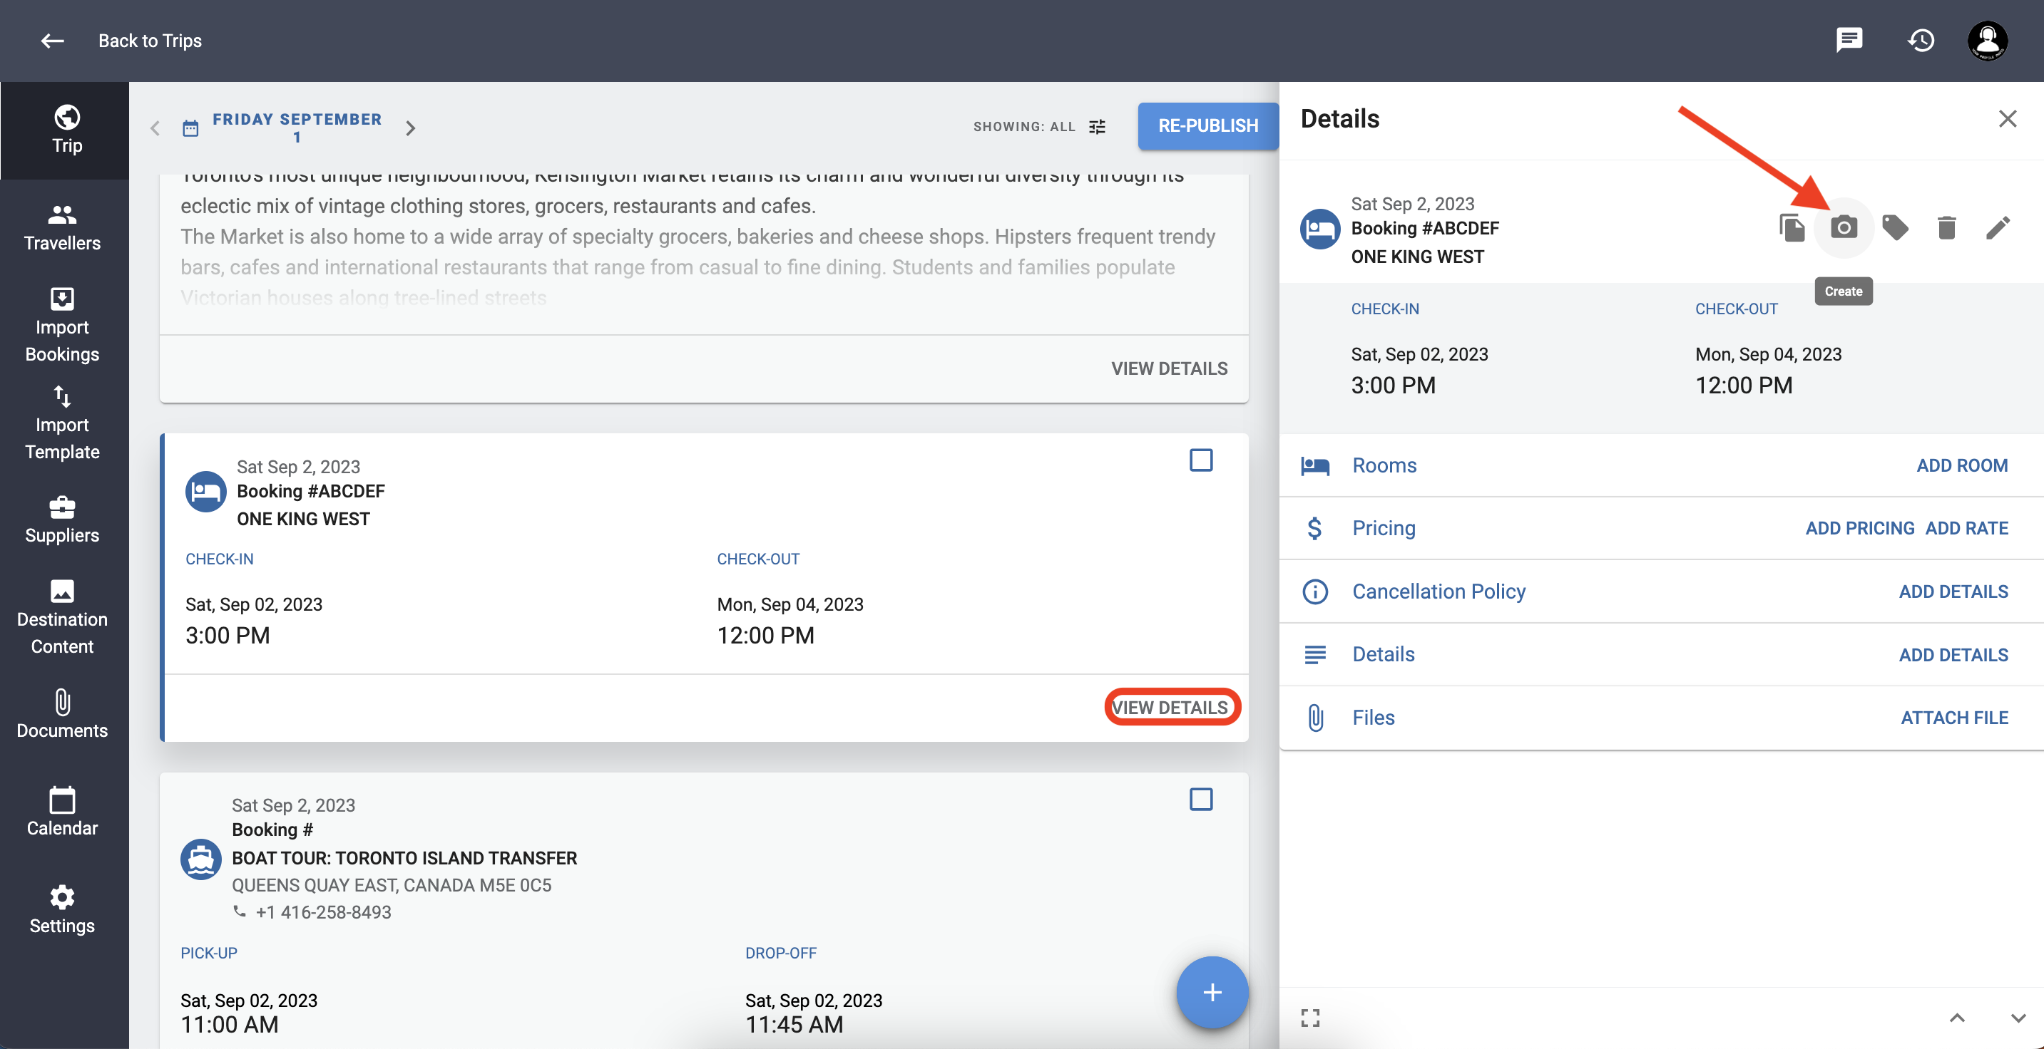Image resolution: width=2044 pixels, height=1049 pixels.
Task: Open Settings gear in the sidebar
Action: point(62,910)
